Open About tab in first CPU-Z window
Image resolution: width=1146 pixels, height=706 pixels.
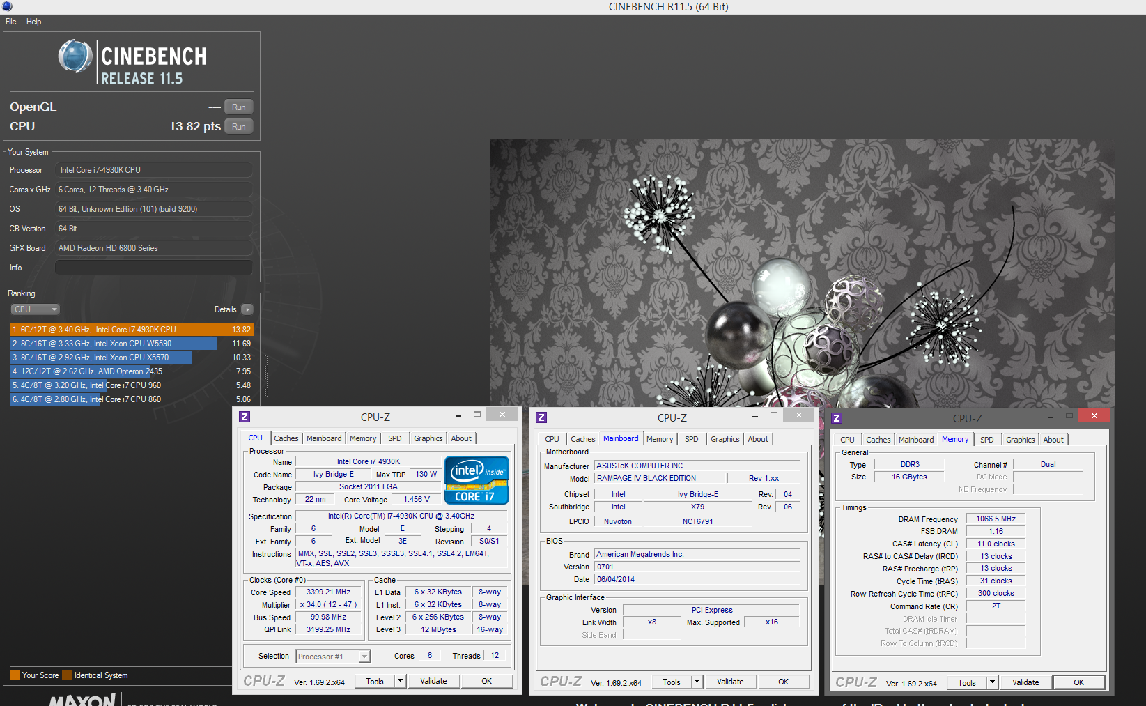pyautogui.click(x=461, y=438)
